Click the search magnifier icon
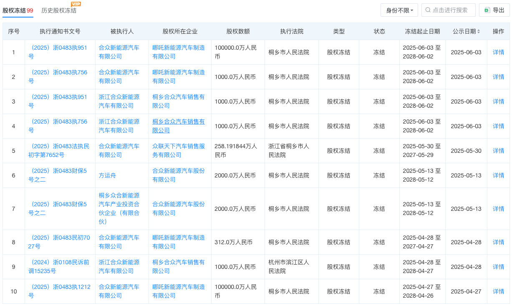 click(x=428, y=10)
